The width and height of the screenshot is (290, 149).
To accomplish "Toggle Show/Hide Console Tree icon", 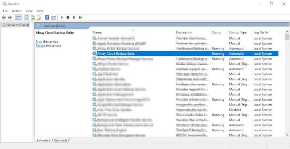I will click(x=18, y=18).
